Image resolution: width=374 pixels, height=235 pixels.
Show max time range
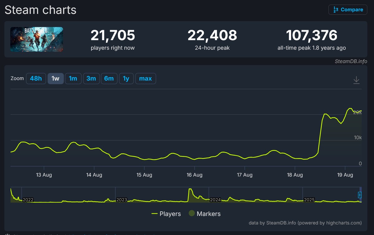tap(146, 79)
